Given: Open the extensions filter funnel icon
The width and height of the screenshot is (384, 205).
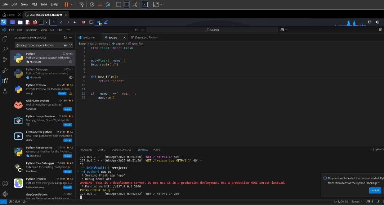Looking at the screenshot, I should 70,45.
